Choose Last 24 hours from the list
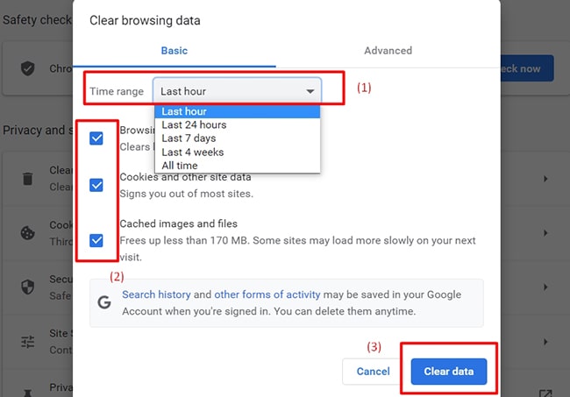570x397 pixels. click(193, 124)
